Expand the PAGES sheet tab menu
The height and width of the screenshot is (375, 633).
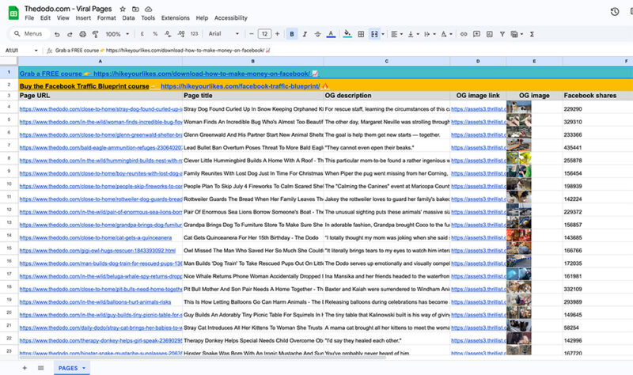pos(84,368)
